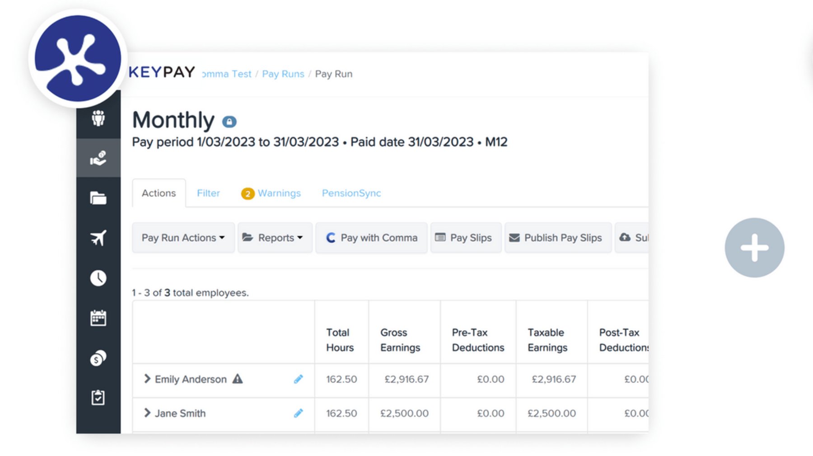This screenshot has width=813, height=456.
Task: Click the Publish Pay Slips button
Action: 558,238
